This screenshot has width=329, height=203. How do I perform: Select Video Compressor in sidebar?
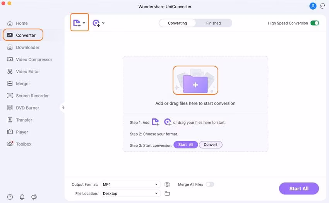(x=29, y=59)
